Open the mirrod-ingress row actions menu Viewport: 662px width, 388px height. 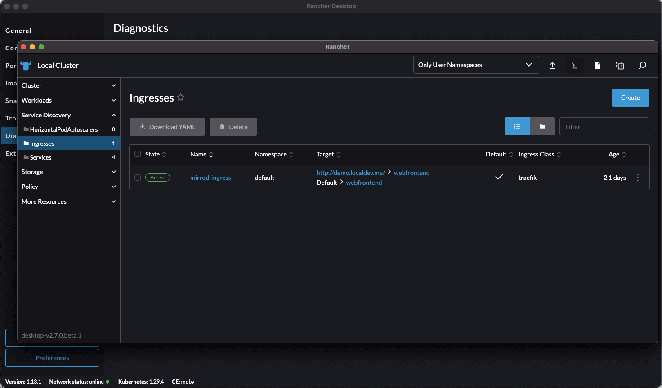[x=638, y=178]
